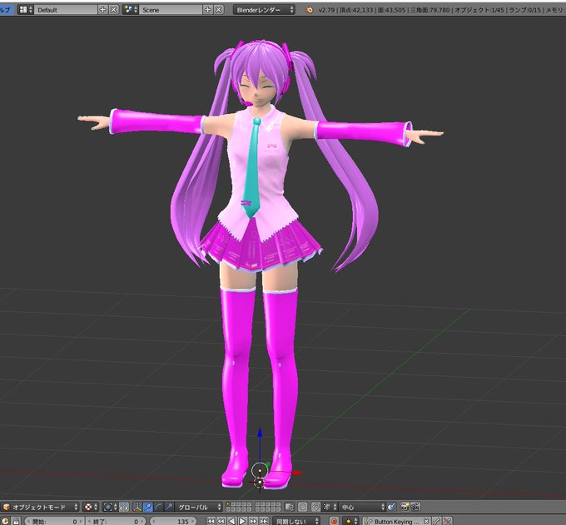This screenshot has height=525, width=566.
Task: Delete the Default screen layout
Action: (x=113, y=10)
